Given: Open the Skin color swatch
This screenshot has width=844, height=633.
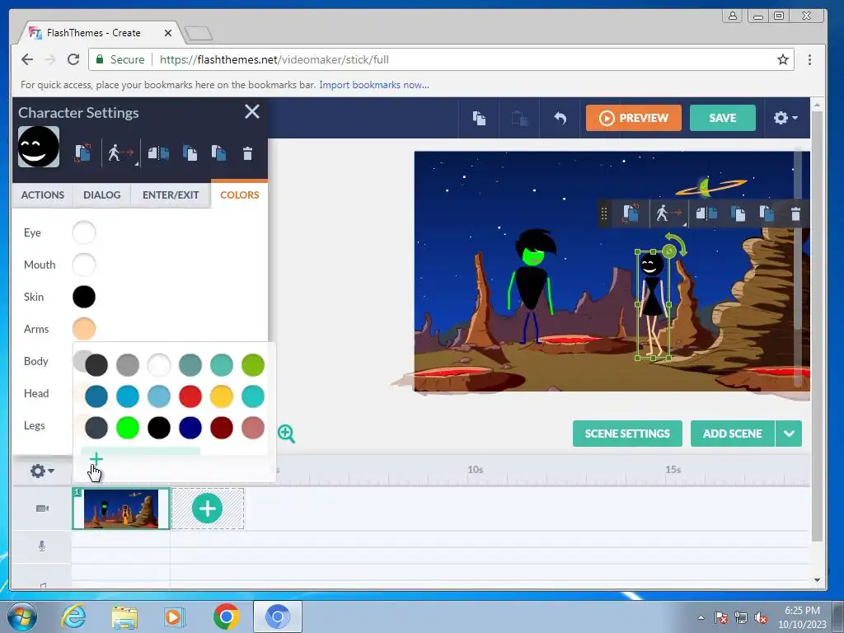Looking at the screenshot, I should coord(84,297).
